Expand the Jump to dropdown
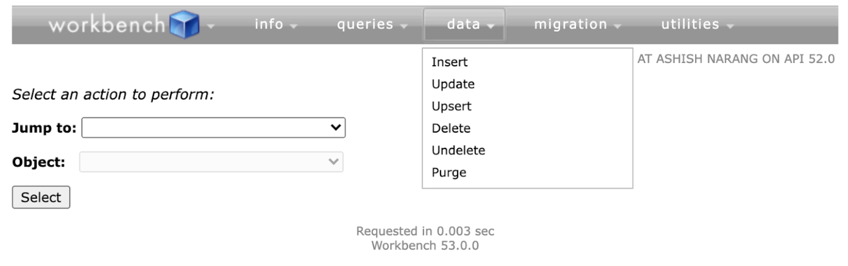This screenshot has height=266, width=848. coord(213,128)
